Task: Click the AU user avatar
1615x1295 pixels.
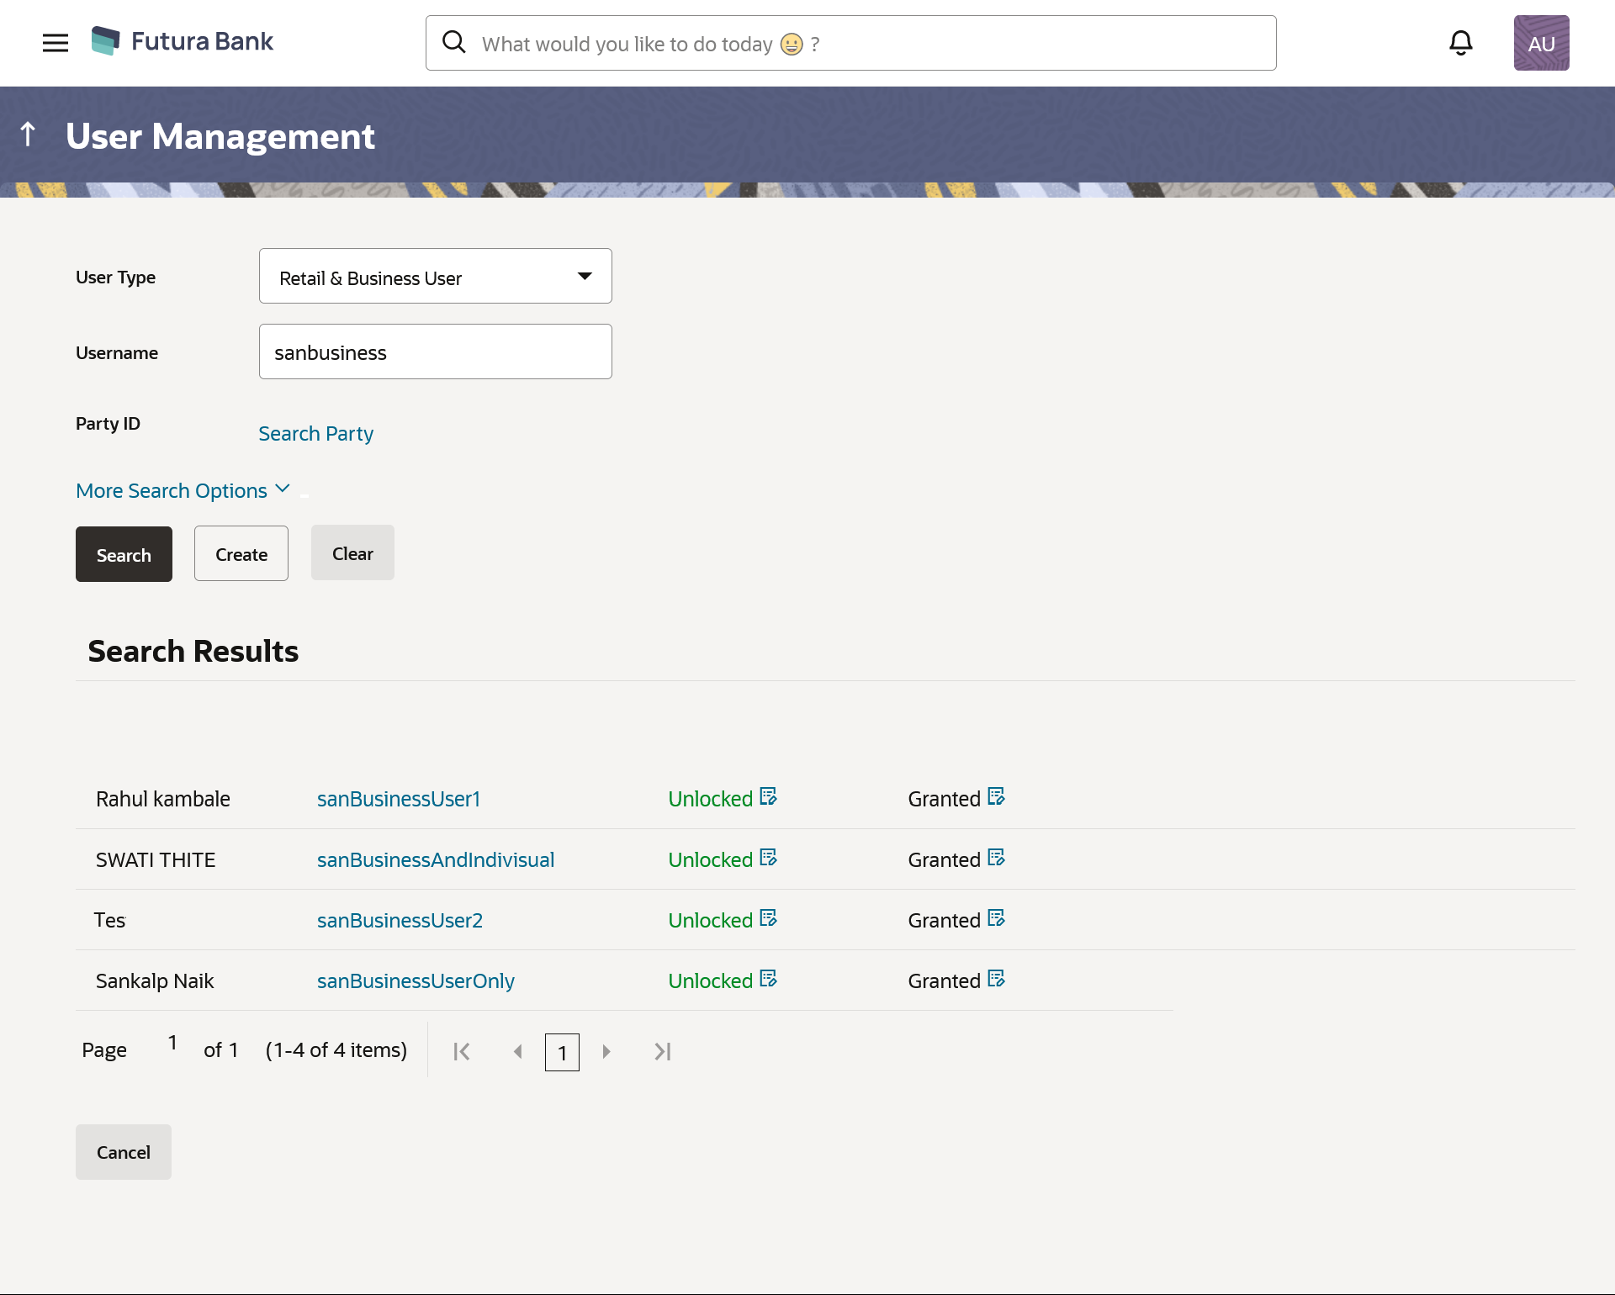Action: point(1541,43)
